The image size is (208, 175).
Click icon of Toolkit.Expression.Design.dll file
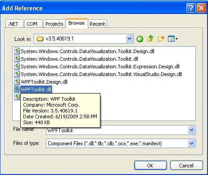[17, 67]
